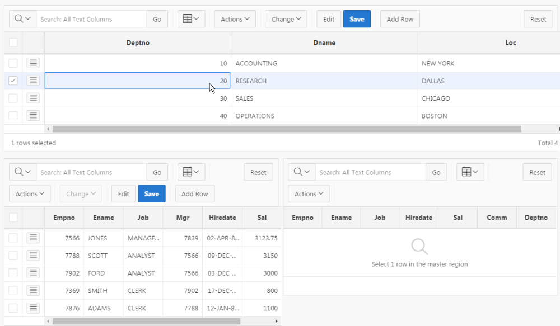The width and height of the screenshot is (560, 326).
Task: Click the magnifier icon in empty detail region
Action: [419, 247]
